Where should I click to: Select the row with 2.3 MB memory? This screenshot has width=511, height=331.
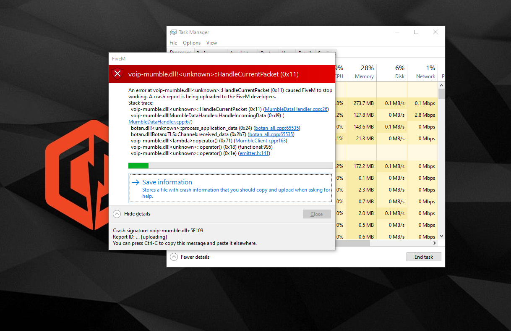click(386, 189)
